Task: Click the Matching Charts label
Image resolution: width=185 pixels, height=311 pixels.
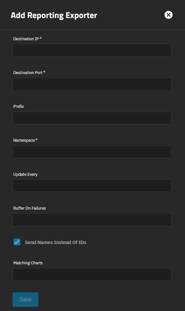Action: (x=28, y=263)
